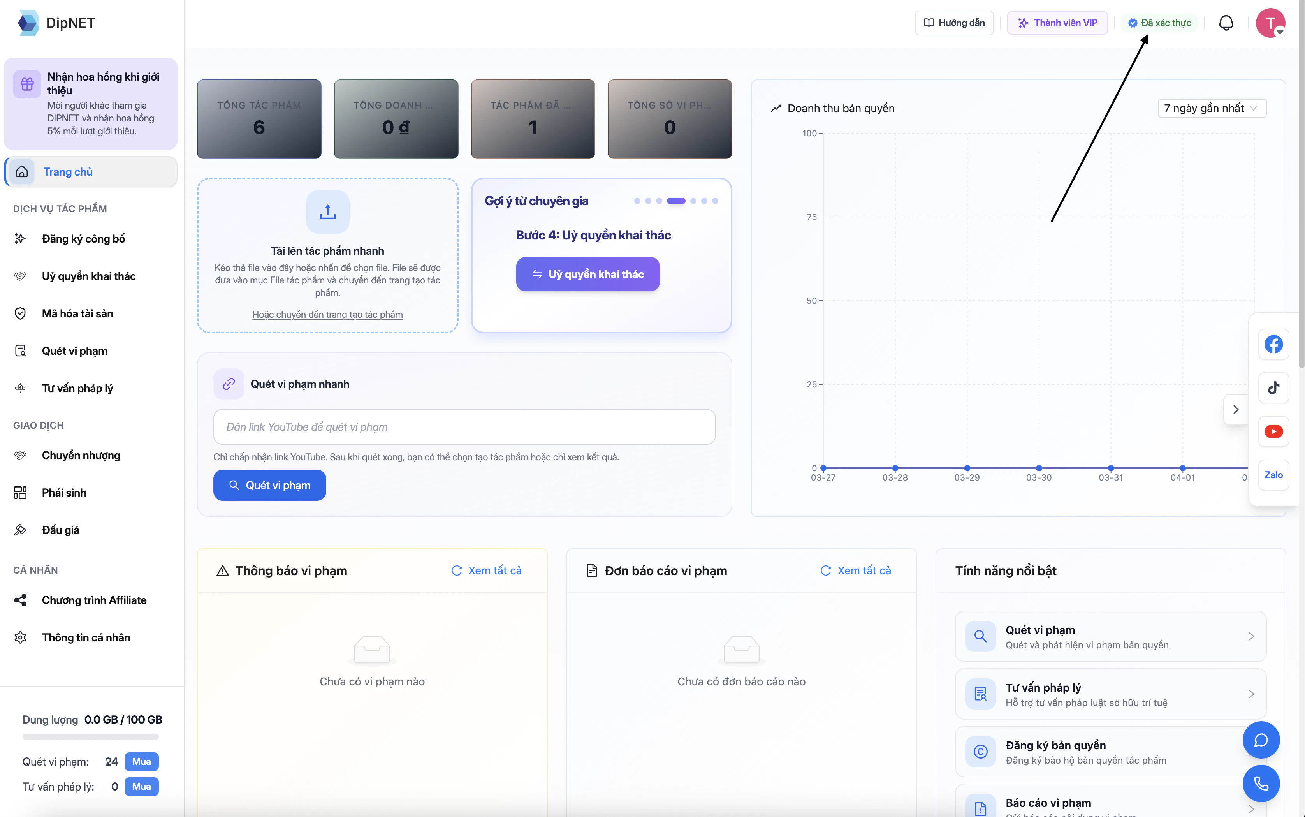Click the verified badge Đã xác thực
Viewport: 1305px width, 817px height.
click(1159, 23)
